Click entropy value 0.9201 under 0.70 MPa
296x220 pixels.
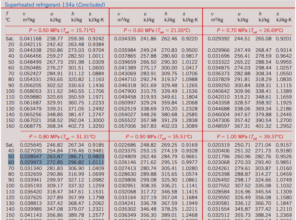(284, 39)
